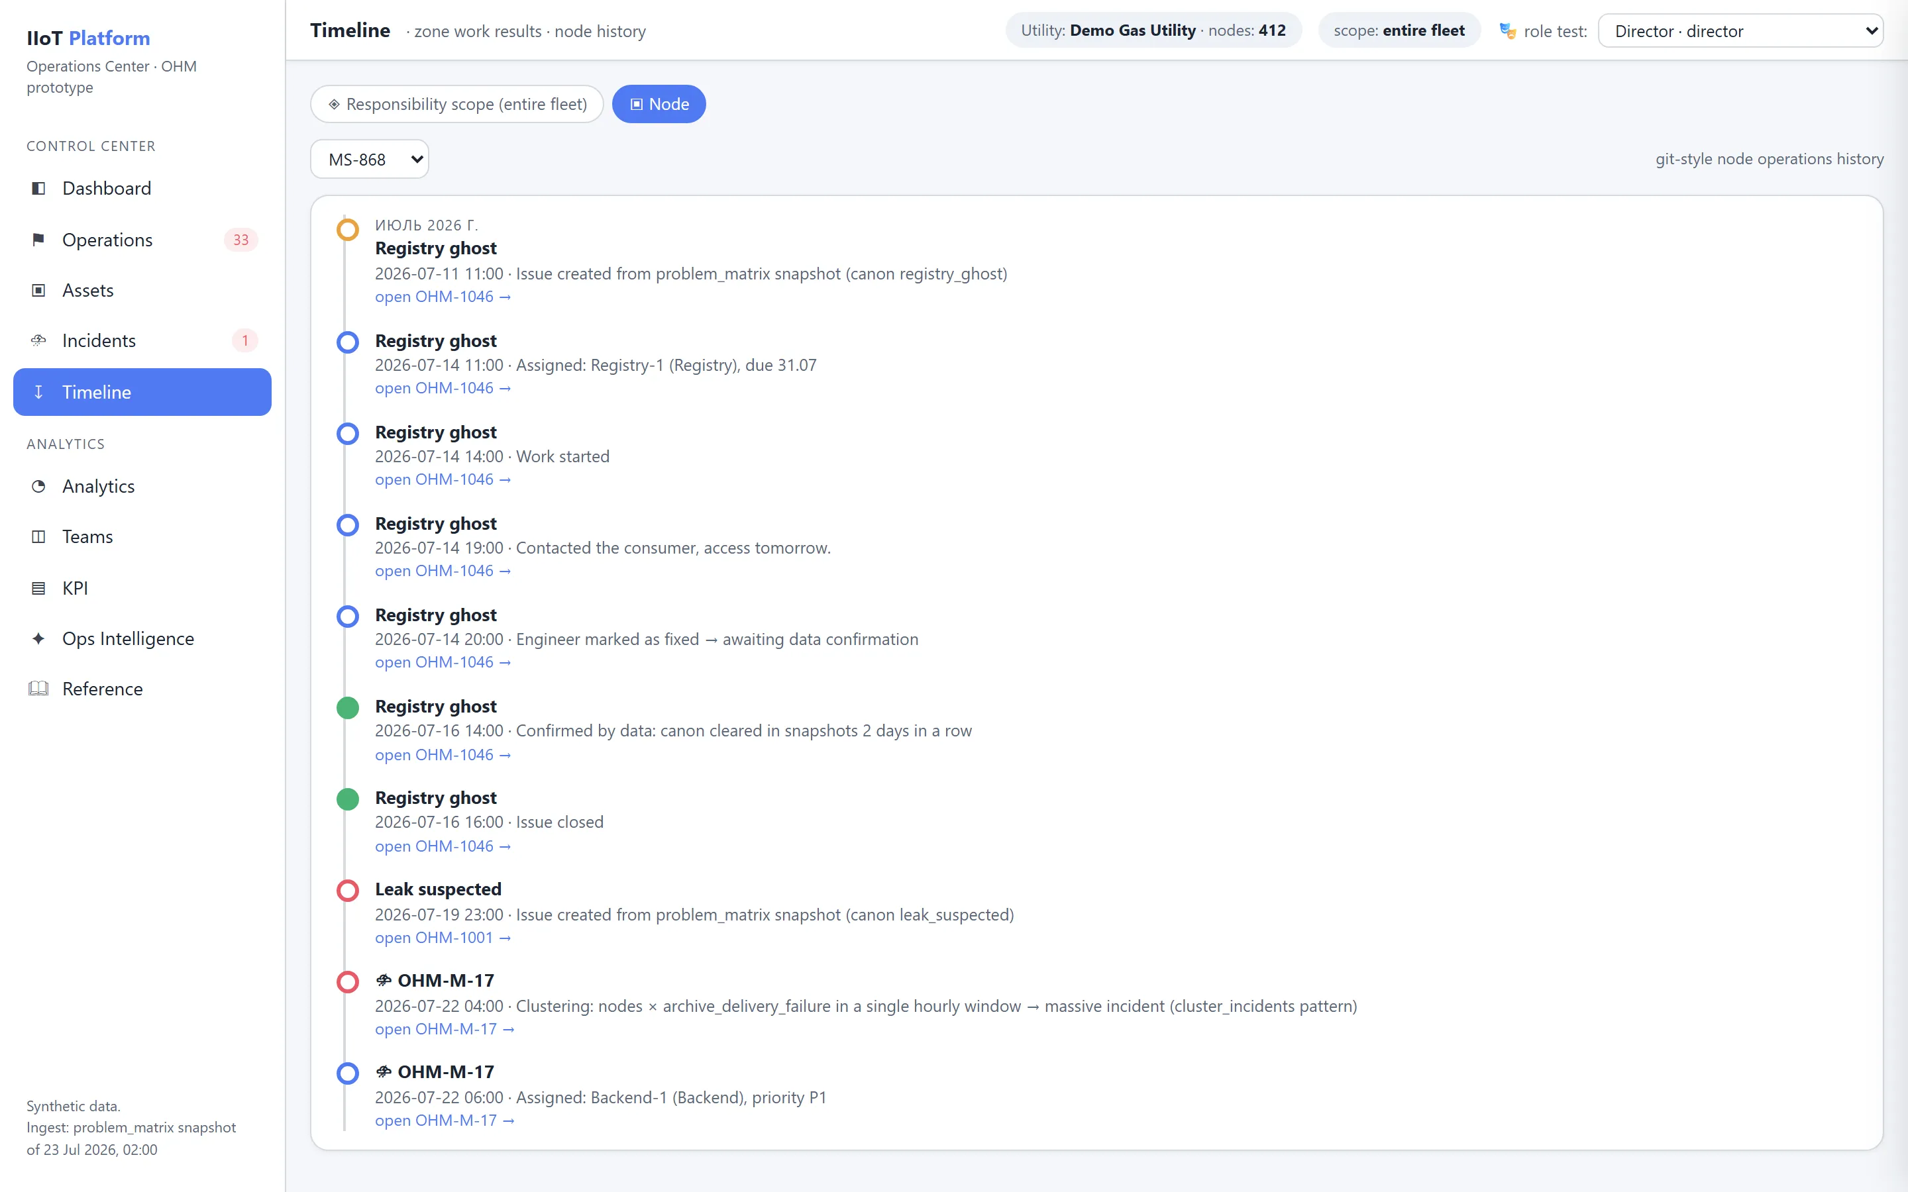Click the KPI list icon

[38, 588]
